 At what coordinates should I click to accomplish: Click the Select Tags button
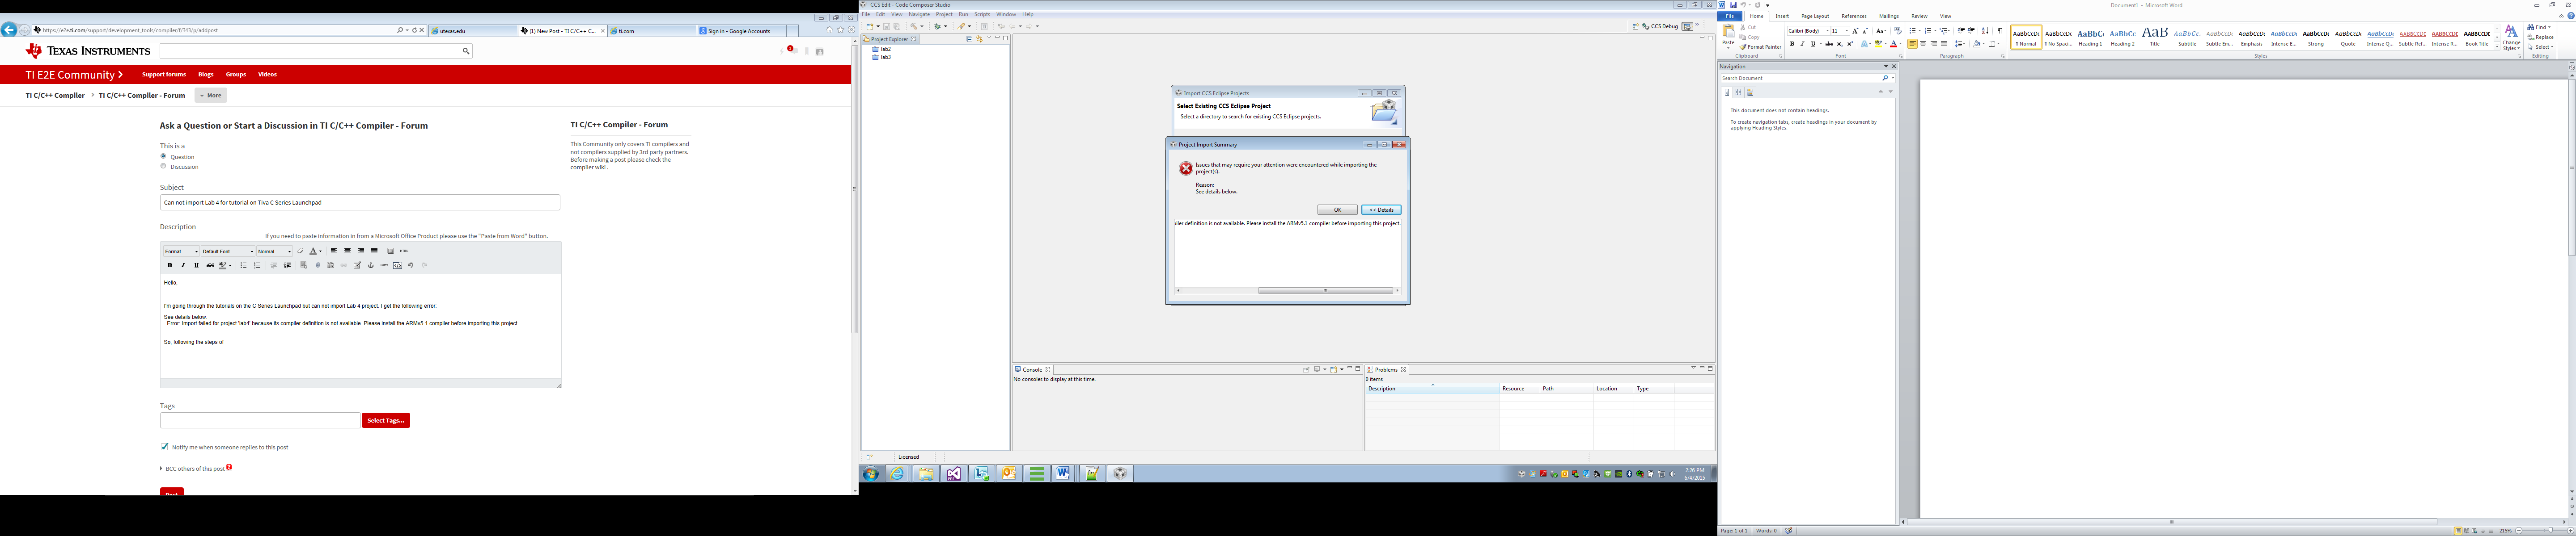coord(385,420)
